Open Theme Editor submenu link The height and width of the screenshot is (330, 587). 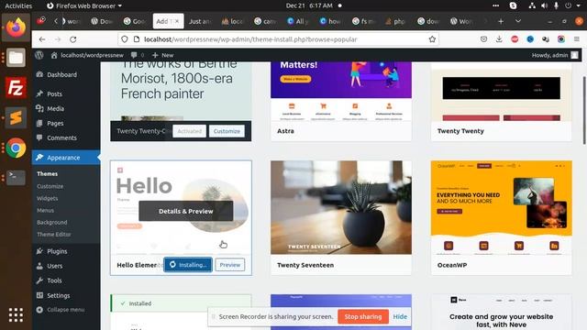point(54,235)
